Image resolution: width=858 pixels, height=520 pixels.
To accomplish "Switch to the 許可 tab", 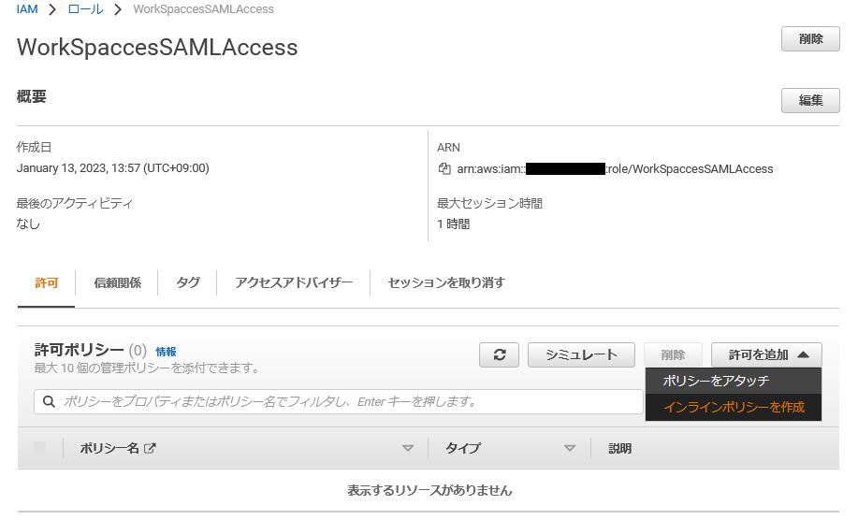I will click(47, 282).
